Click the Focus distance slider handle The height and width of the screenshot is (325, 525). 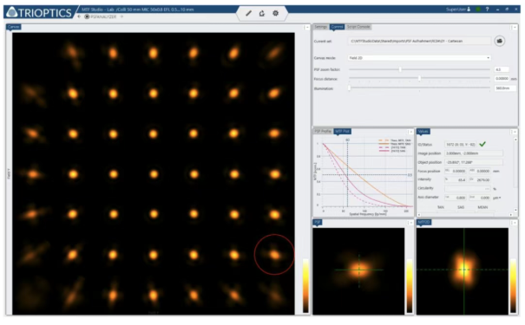419,78
